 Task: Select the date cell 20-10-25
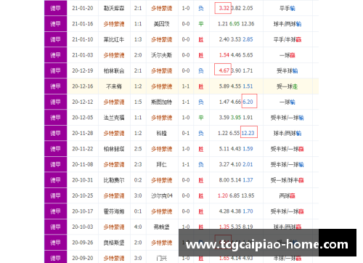83,195
